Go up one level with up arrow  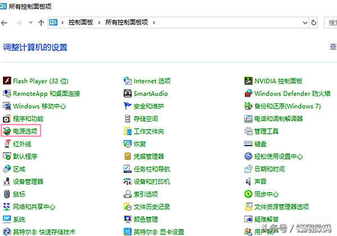coord(41,22)
